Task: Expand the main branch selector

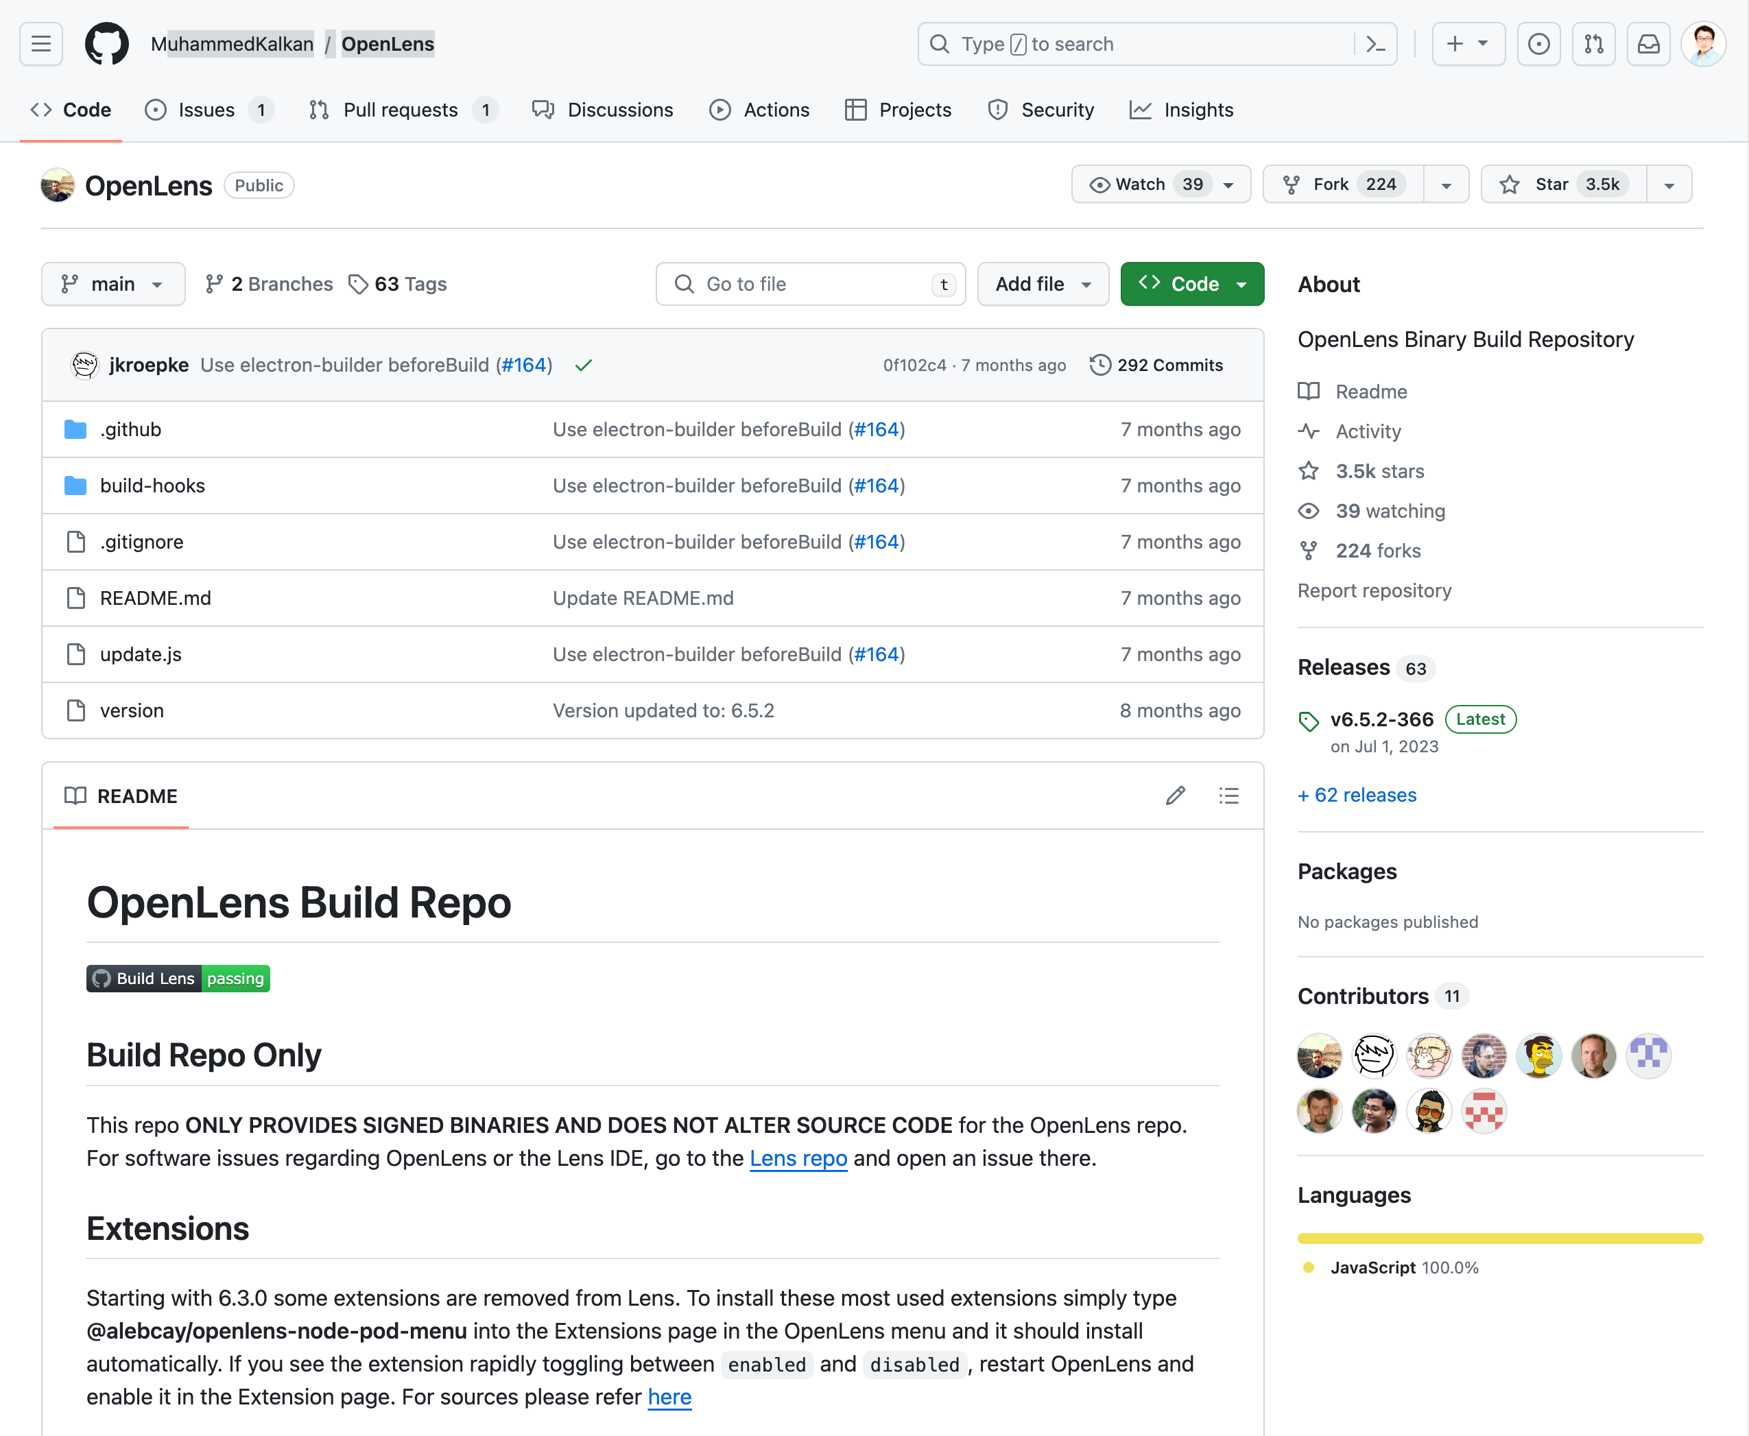Action: pos(112,284)
